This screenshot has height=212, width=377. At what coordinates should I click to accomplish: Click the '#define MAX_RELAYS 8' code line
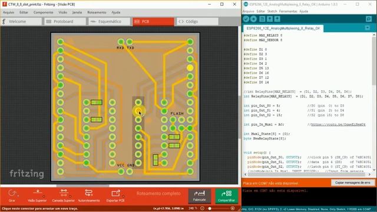263,35
